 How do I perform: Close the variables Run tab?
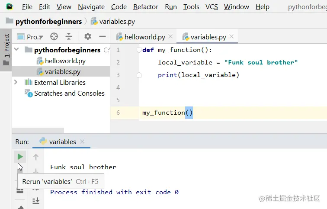82,141
